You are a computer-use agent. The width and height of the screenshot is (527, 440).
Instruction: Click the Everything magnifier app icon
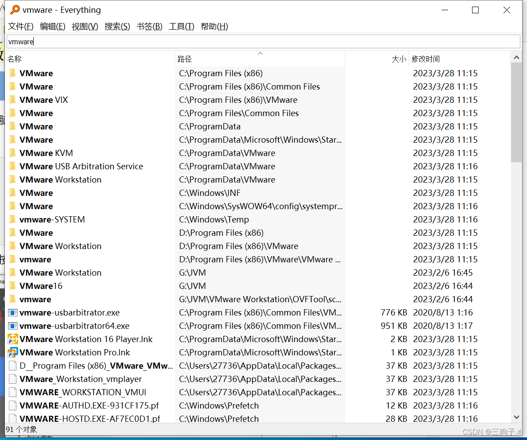(x=15, y=10)
